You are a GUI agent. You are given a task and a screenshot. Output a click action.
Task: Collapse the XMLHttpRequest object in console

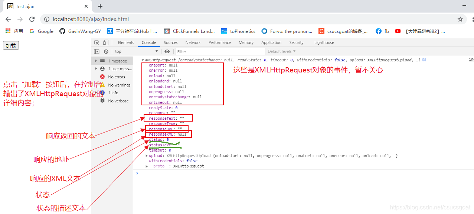click(x=143, y=60)
